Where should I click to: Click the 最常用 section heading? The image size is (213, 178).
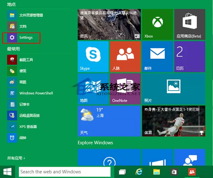pyautogui.click(x=13, y=49)
